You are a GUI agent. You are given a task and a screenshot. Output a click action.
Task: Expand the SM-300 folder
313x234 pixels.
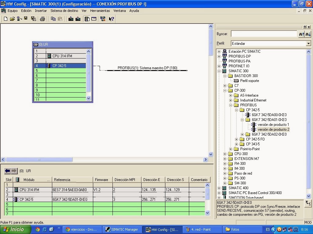(x=225, y=183)
